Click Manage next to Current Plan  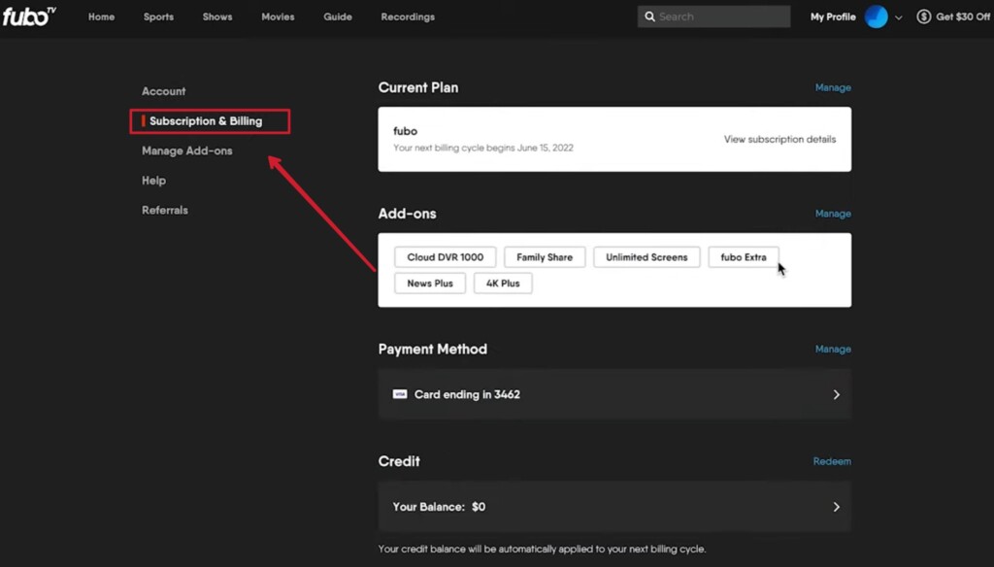coord(833,87)
